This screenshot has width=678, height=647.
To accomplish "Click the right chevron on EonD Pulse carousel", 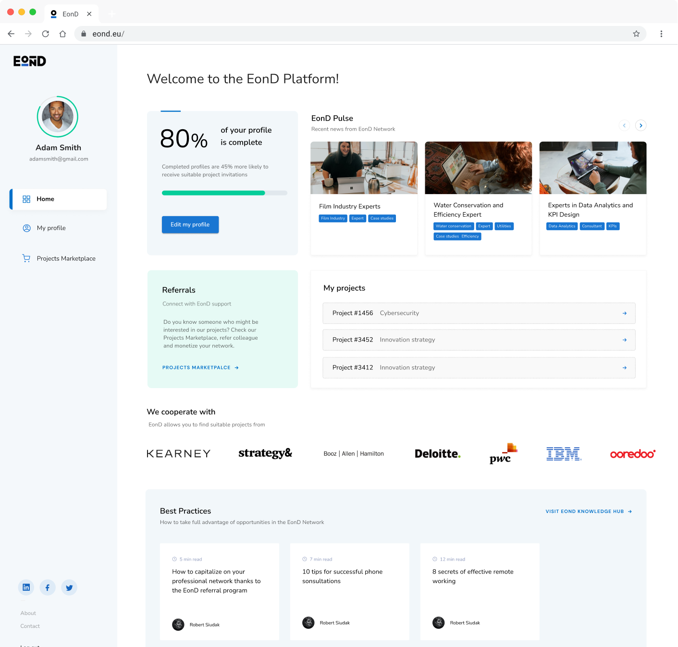I will point(641,125).
